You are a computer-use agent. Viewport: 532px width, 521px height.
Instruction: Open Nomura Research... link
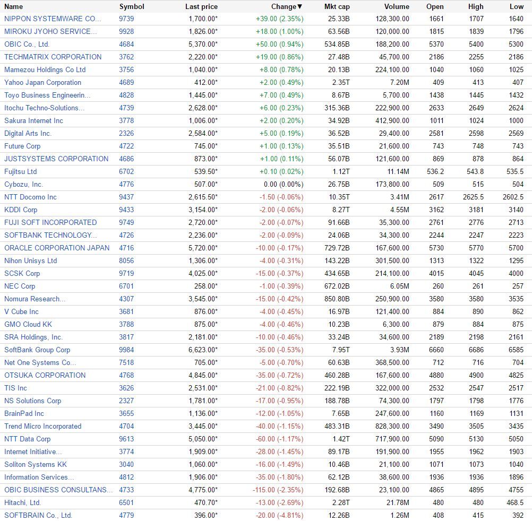35,299
